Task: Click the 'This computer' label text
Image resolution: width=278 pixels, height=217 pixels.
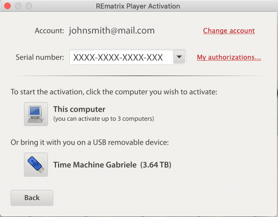Action: coord(79,109)
